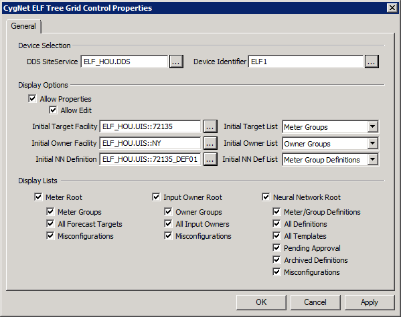Open Initial Owner Facility browse button

[210, 143]
